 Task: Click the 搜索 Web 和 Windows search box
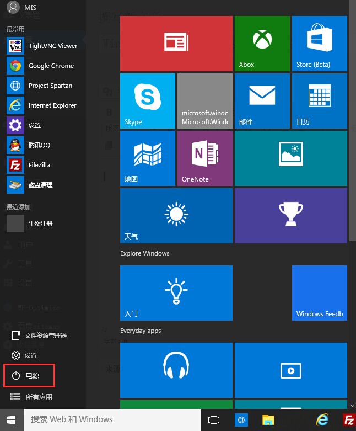point(112,419)
